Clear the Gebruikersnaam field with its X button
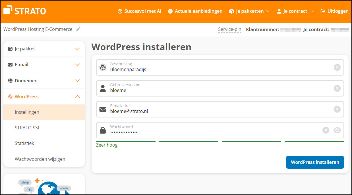Screen dimensions: 352x195 tap(337, 88)
